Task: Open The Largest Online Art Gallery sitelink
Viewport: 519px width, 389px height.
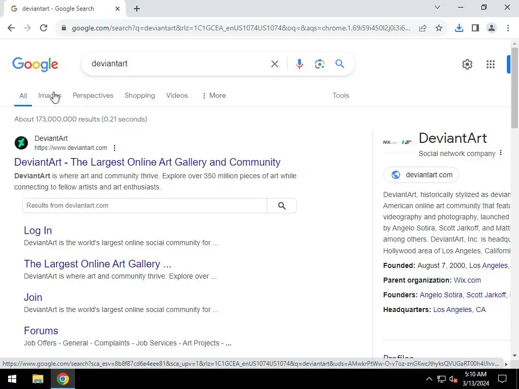Action: point(98,264)
